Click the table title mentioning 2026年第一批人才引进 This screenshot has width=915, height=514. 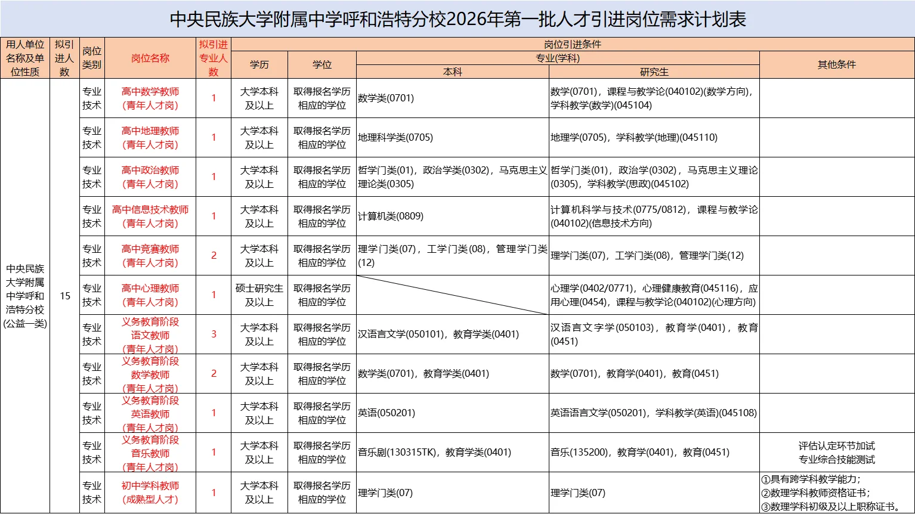pyautogui.click(x=457, y=19)
